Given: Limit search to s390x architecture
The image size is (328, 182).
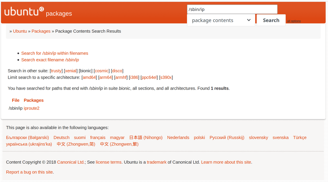Looking at the screenshot, I should point(166,77).
